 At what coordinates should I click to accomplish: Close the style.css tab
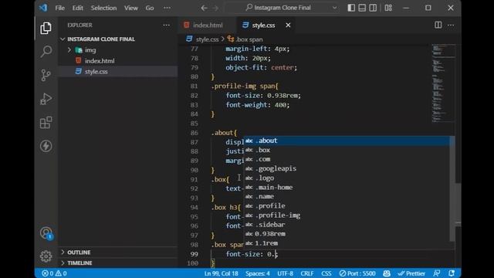pyautogui.click(x=288, y=25)
